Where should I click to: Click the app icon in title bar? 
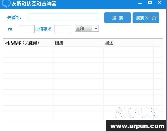6,3
